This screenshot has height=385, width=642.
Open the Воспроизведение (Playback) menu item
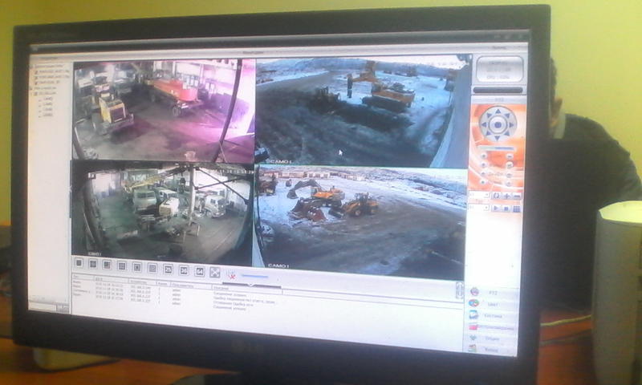[x=492, y=327]
